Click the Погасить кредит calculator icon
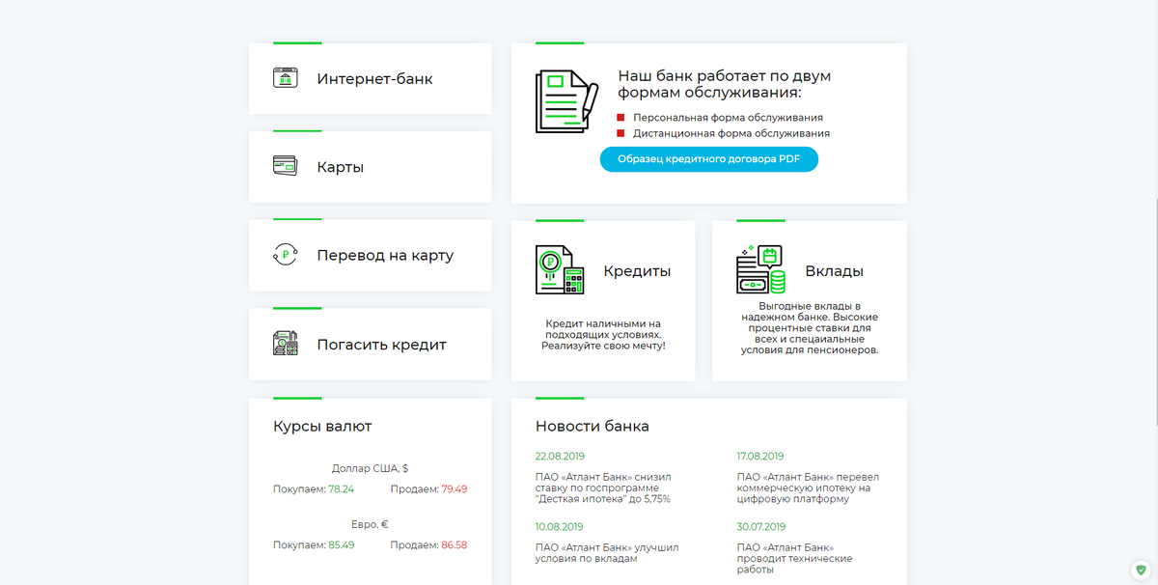The image size is (1158, 585). (285, 344)
